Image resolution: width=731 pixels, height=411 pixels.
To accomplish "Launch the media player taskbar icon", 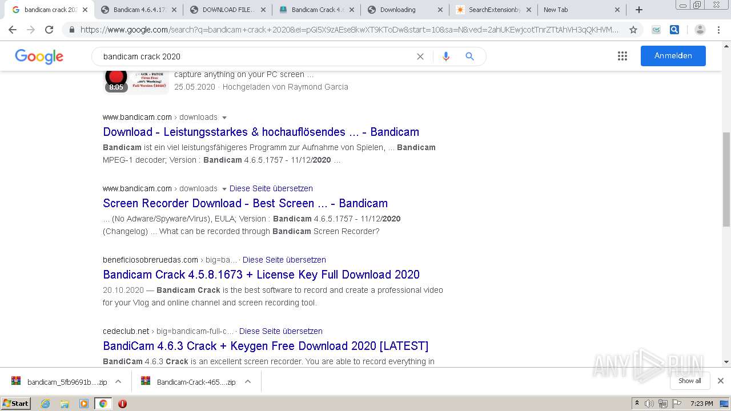I will pyautogui.click(x=84, y=404).
